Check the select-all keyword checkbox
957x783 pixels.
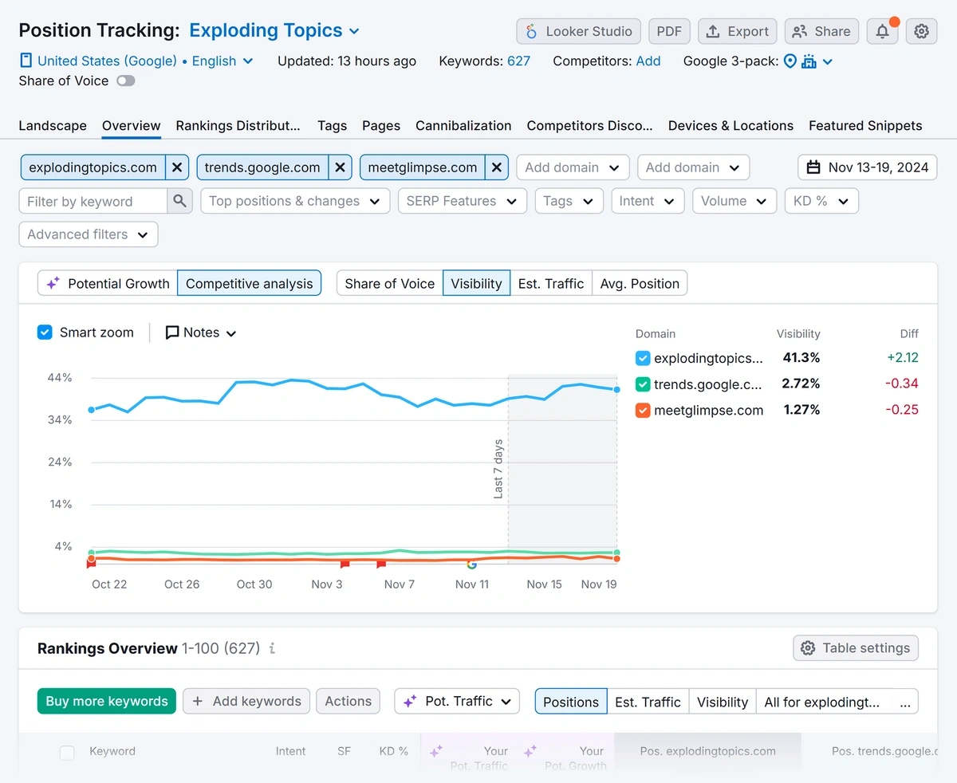click(x=67, y=752)
